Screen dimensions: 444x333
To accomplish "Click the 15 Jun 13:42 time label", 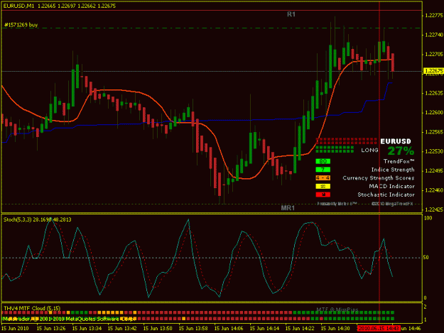I will [x=122, y=329].
